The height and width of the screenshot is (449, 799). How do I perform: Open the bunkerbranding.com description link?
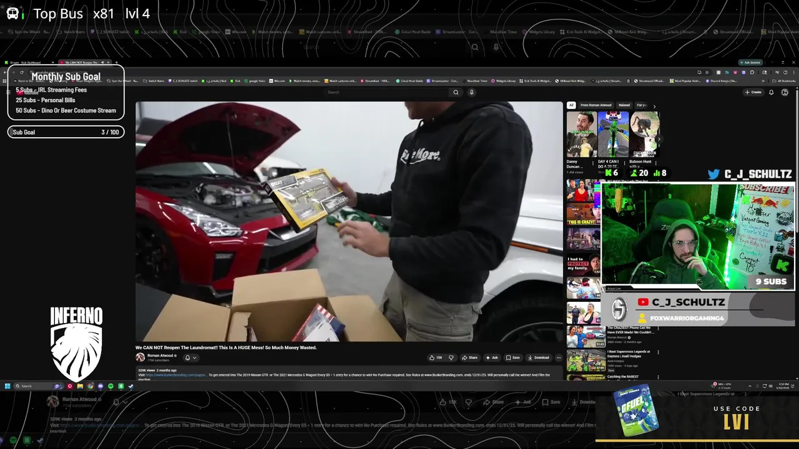pyautogui.click(x=175, y=375)
